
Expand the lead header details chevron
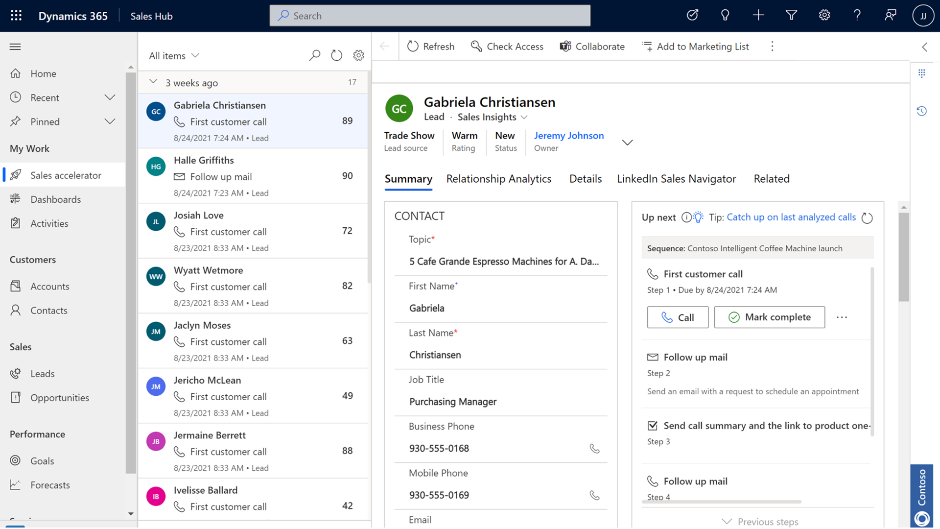[627, 143]
